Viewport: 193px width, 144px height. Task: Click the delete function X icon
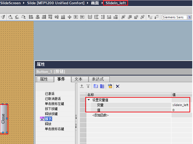coord(118,86)
